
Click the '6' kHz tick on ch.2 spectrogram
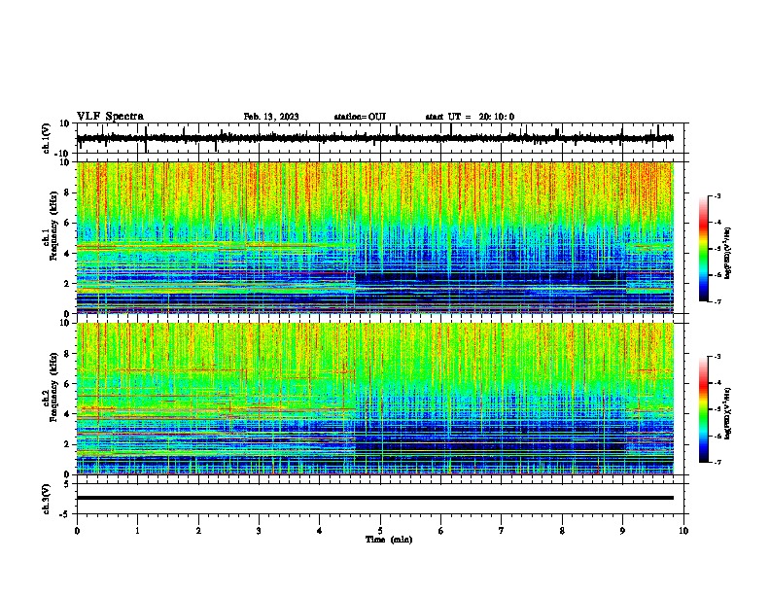point(68,384)
